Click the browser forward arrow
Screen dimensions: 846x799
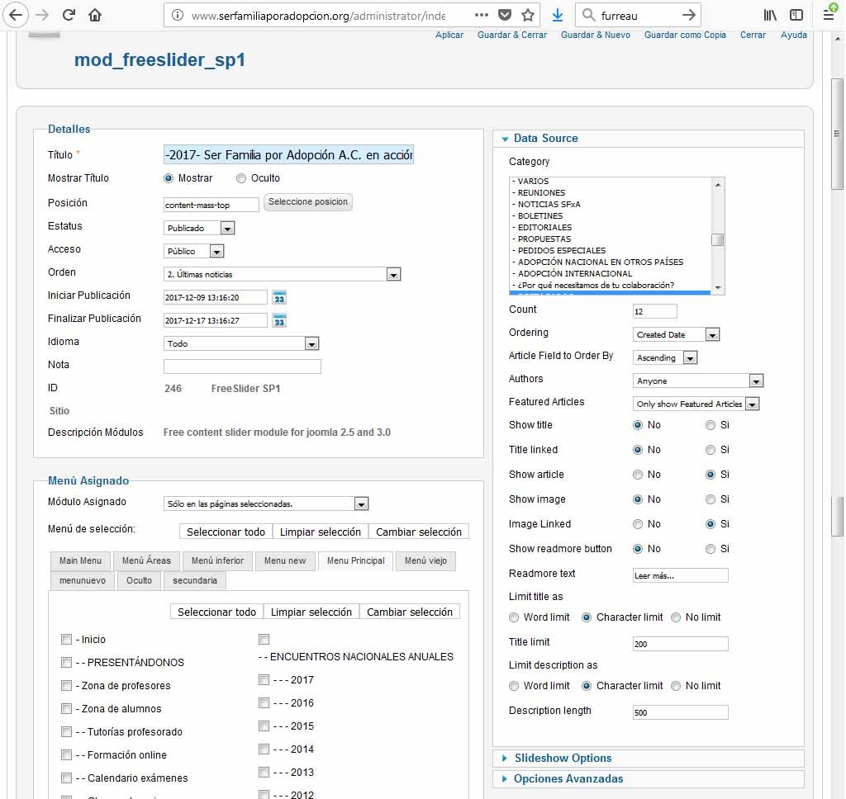click(x=42, y=15)
